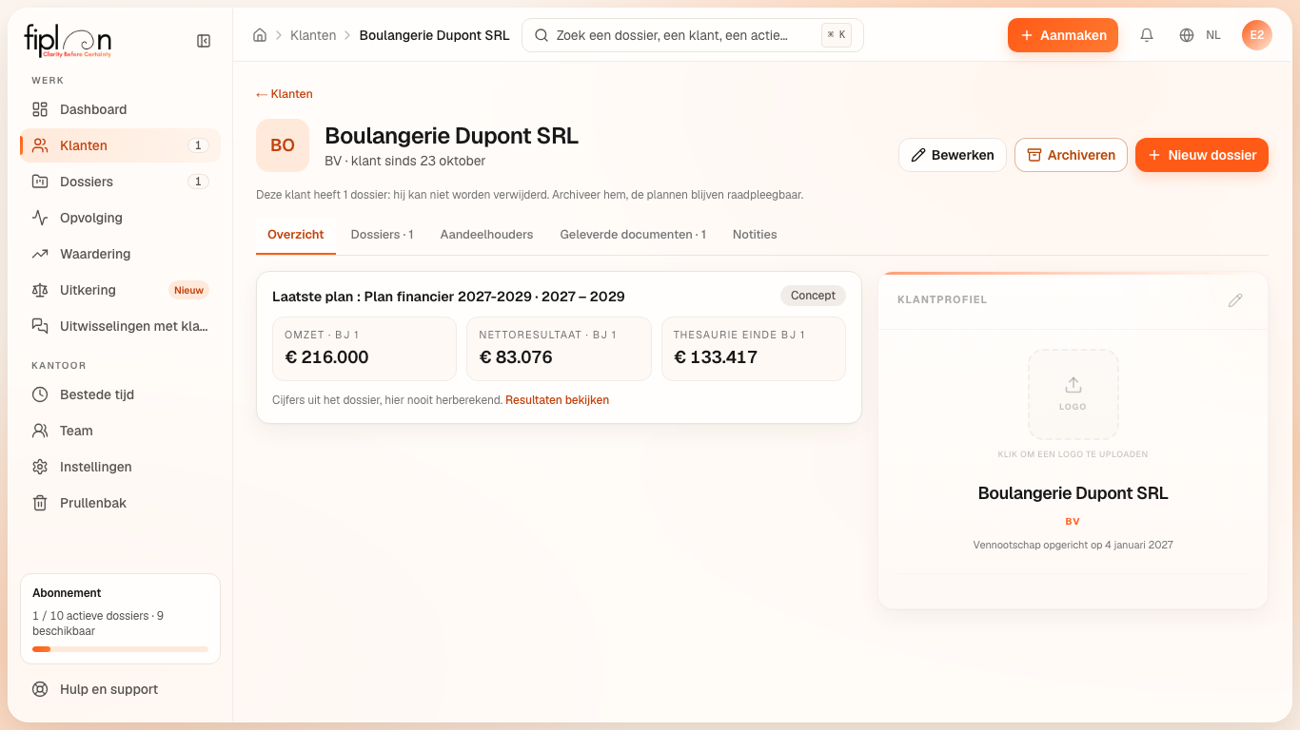The height and width of the screenshot is (730, 1300).
Task: Create a Nieuw dossier
Action: point(1202,155)
